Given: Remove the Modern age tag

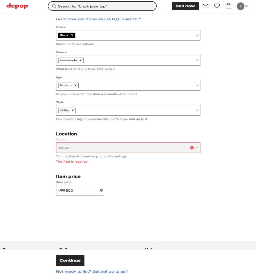Looking at the screenshot, I should tap(75, 85).
